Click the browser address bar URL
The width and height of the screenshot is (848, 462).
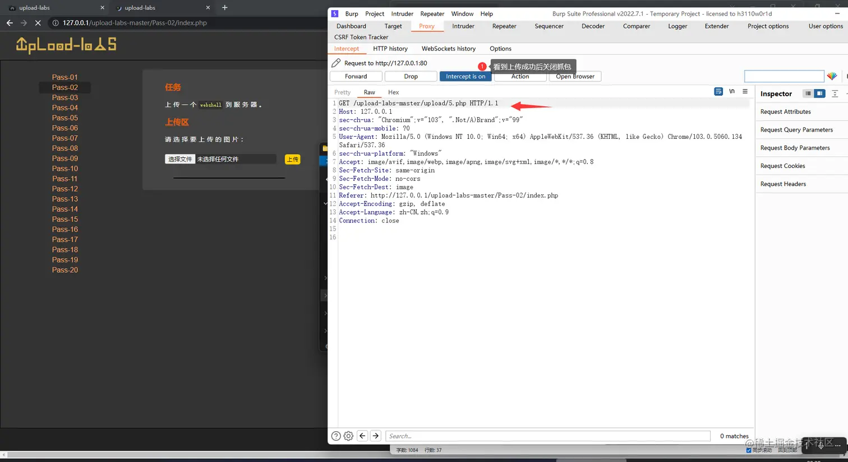[x=135, y=23]
